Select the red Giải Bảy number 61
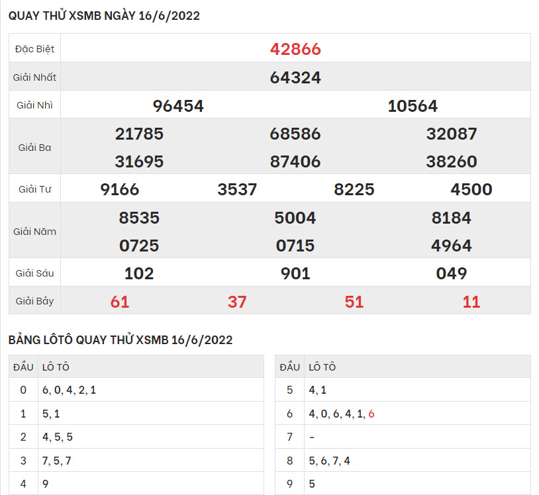 (120, 302)
